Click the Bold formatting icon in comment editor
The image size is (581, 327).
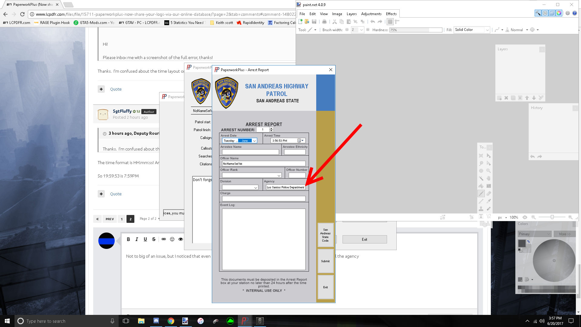pos(128,239)
